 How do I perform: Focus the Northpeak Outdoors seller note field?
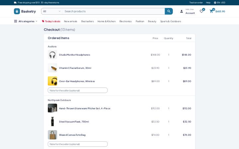click(x=78, y=144)
